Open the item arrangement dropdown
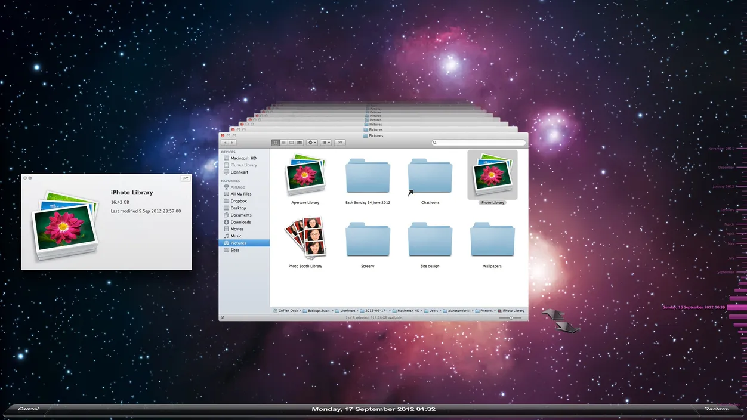 326,143
